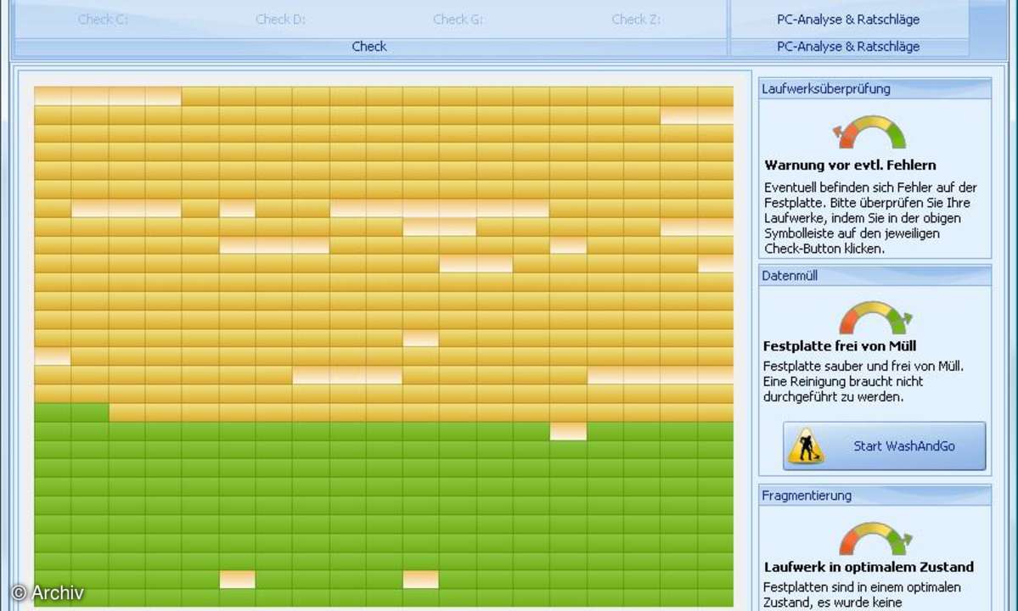Image resolution: width=1018 pixels, height=611 pixels.
Task: Select lower PC-Analyse & Ratschläge group label
Action: [x=847, y=47]
